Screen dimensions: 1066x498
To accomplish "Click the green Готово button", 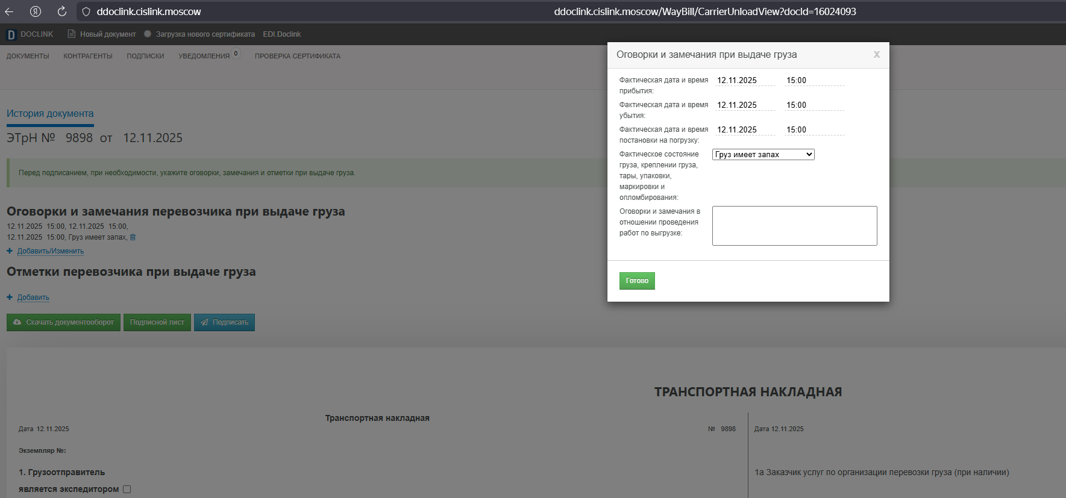I will 637,281.
